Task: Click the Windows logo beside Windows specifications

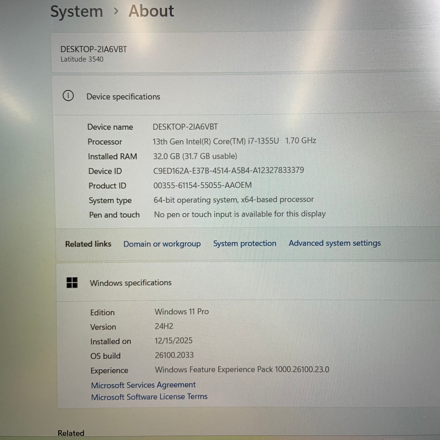Action: (x=72, y=283)
